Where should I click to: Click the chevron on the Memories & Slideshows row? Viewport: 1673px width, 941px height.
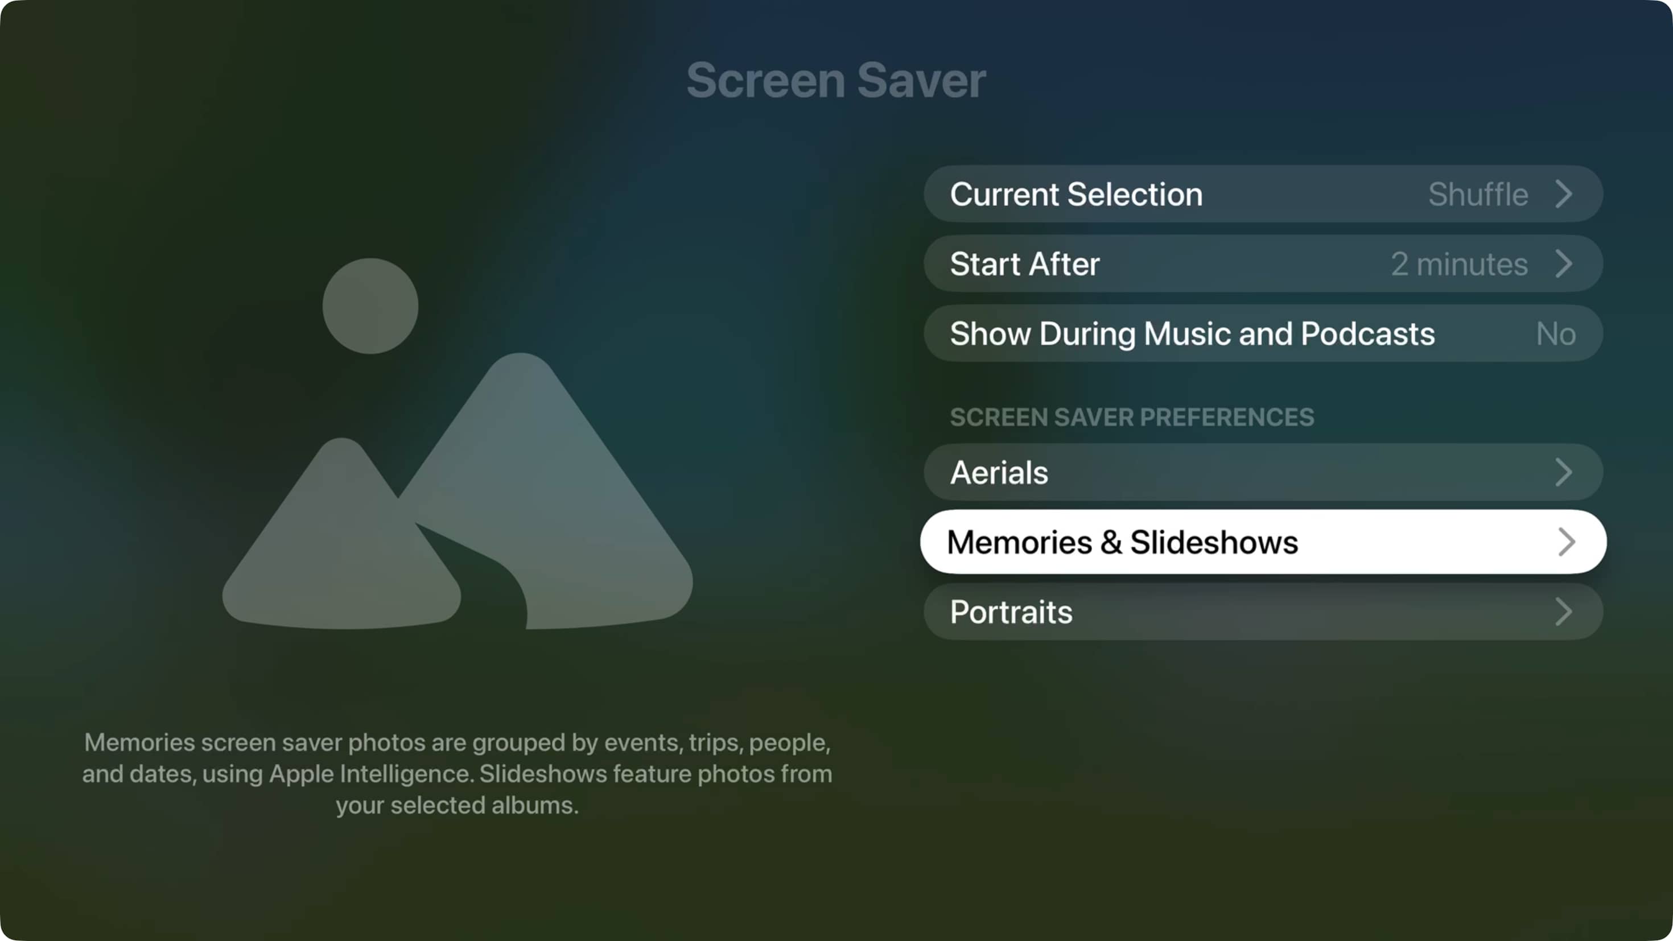pyautogui.click(x=1567, y=542)
